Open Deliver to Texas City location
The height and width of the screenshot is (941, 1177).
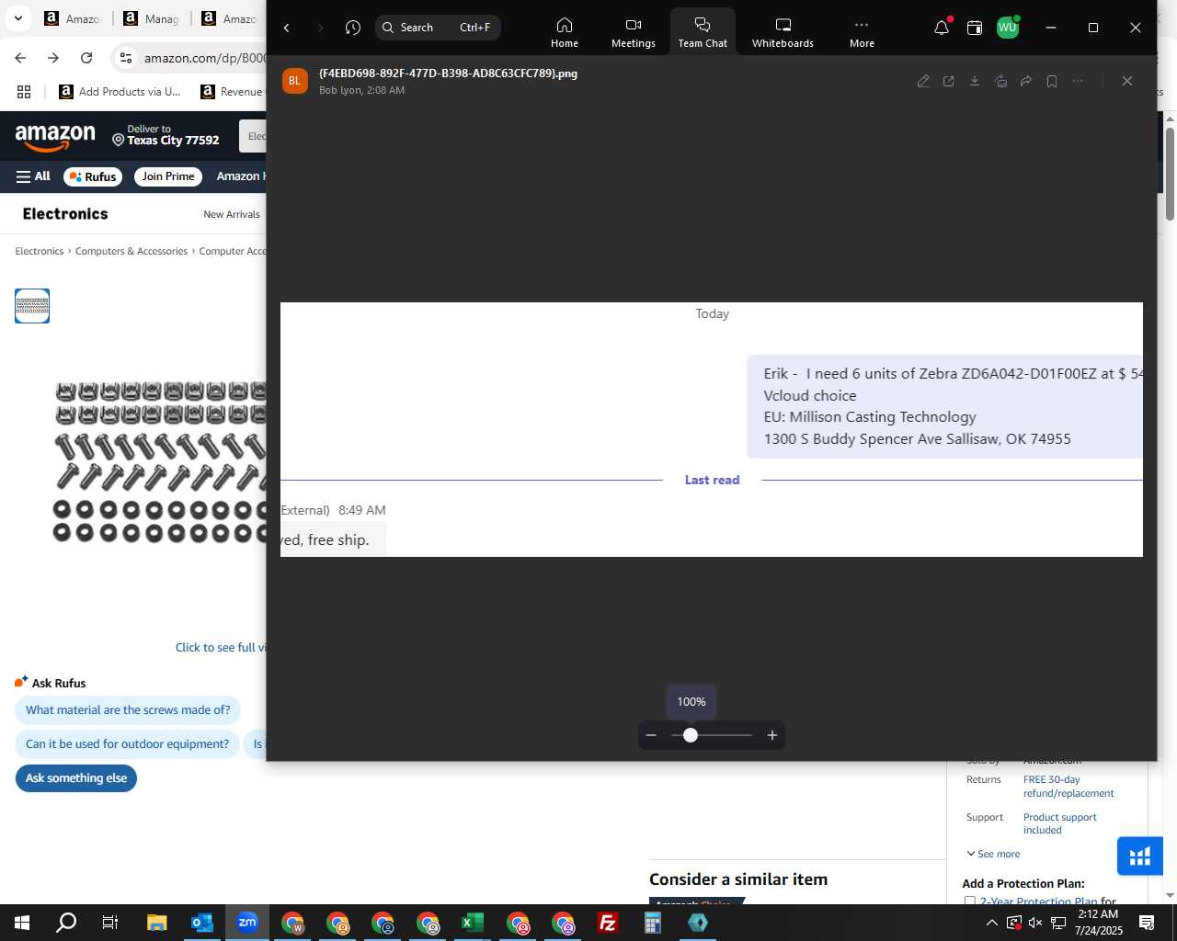point(166,136)
